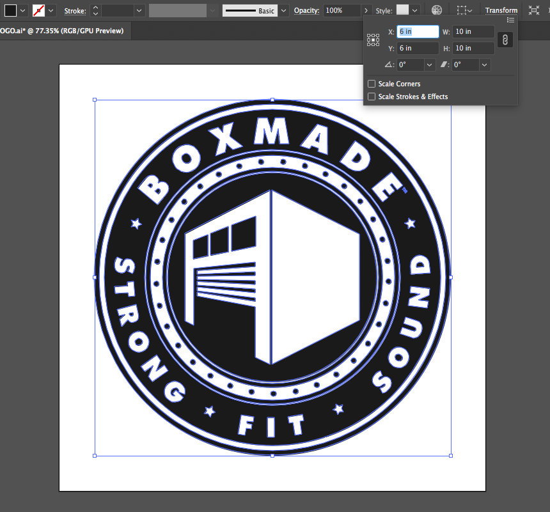Enable Scale Strokes & Effects checkbox
Screen dimensions: 550x512
372,97
